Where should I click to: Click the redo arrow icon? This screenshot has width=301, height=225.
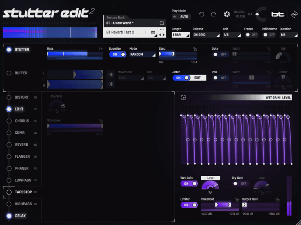tap(213, 14)
